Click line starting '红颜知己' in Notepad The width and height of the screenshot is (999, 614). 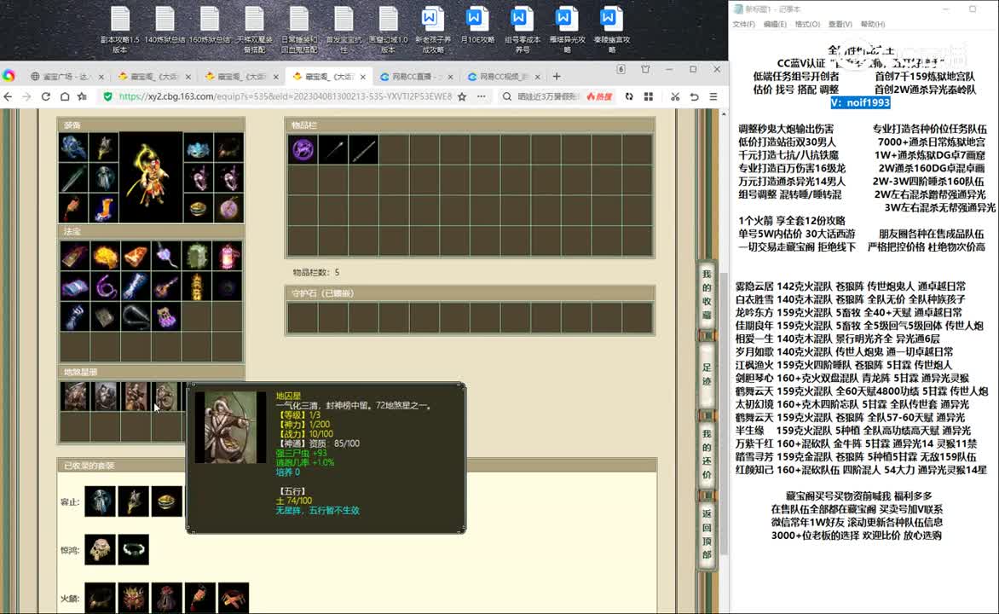pos(861,470)
